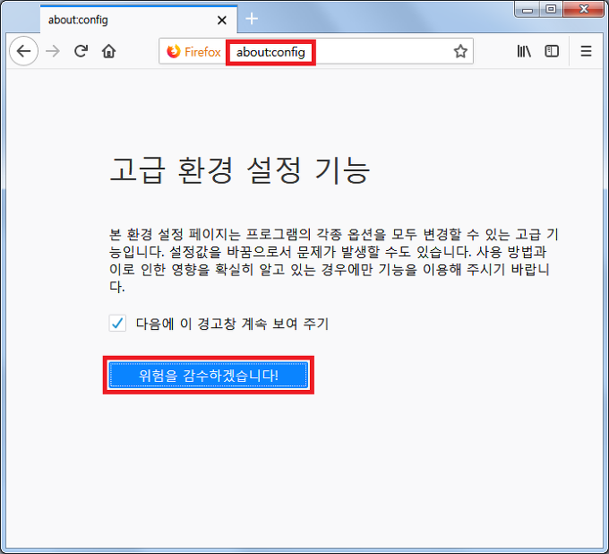Viewport: 609px width, 554px height.
Task: Click the 다음에 이 경고창 계속 보여 주기 label
Action: 232,324
